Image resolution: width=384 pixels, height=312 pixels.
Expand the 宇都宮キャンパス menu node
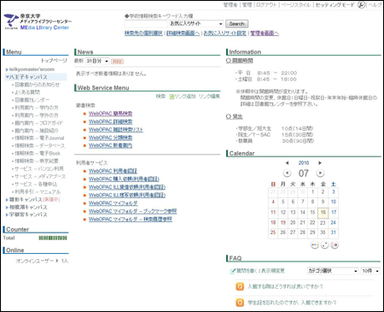point(7,215)
